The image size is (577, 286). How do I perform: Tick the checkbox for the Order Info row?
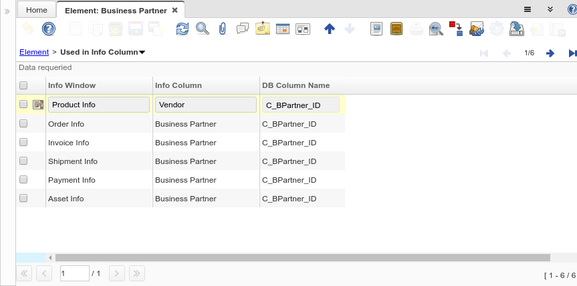(23, 124)
